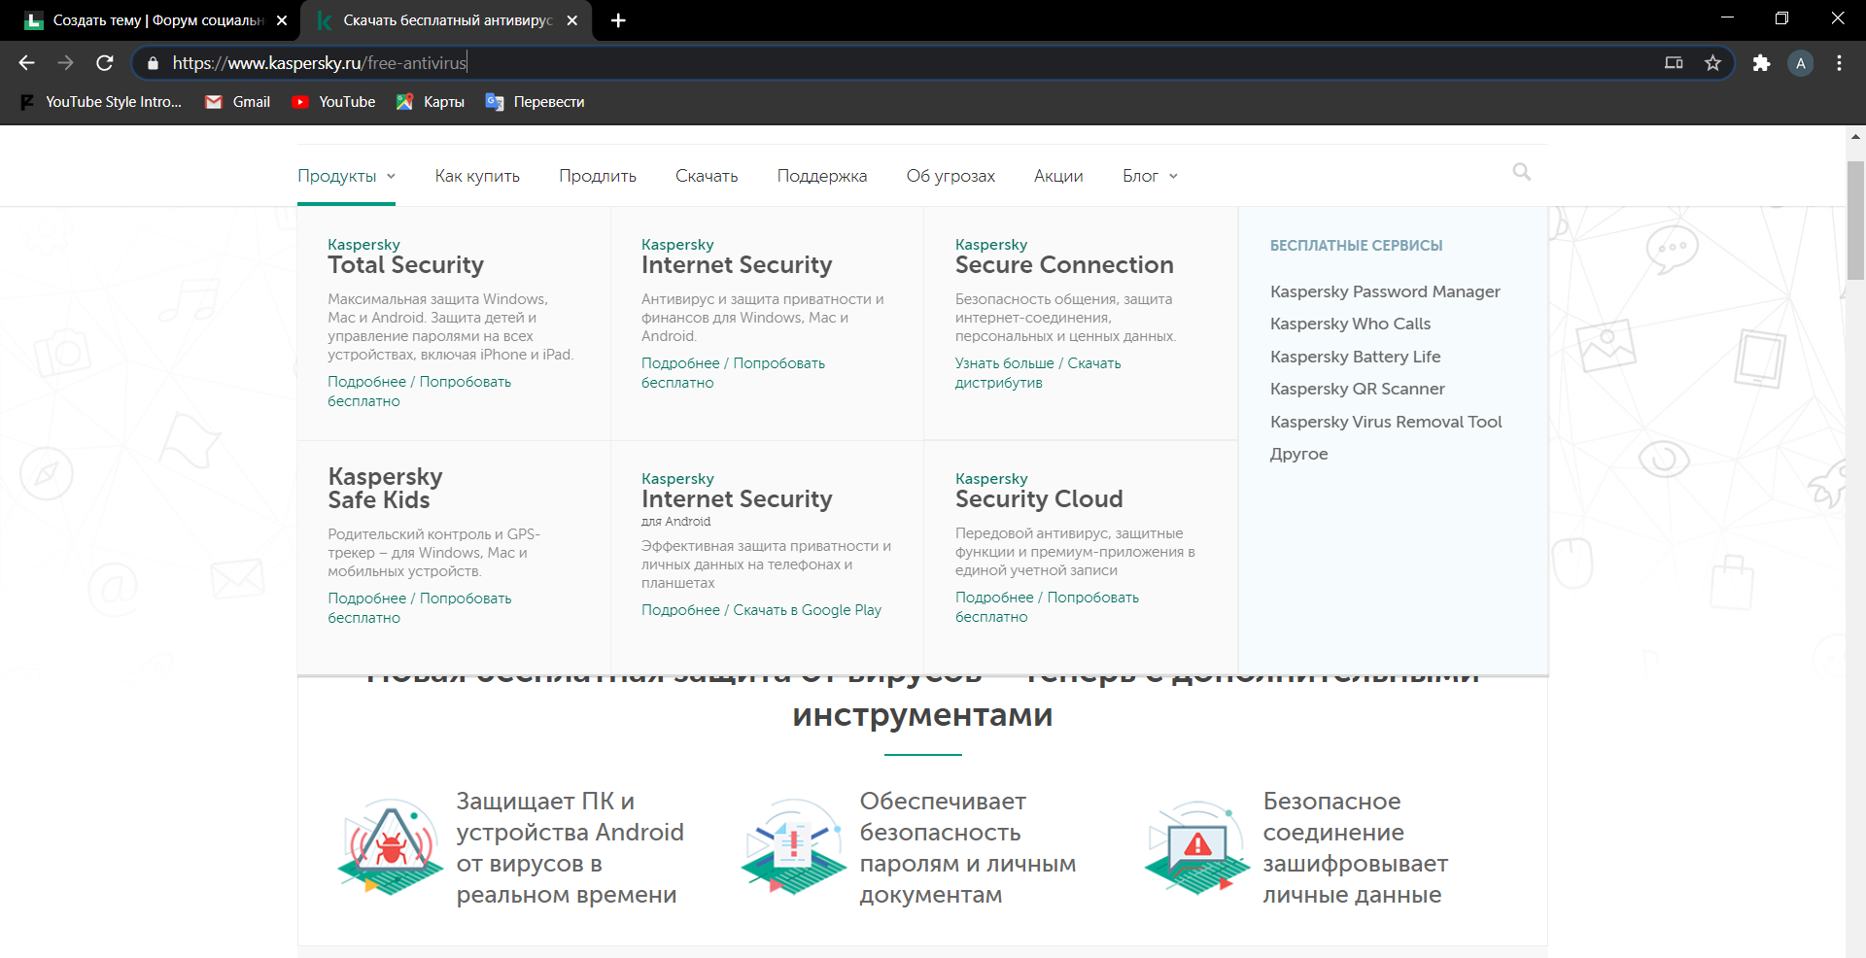Click Попробовать бесплатно under Internet Security for Windows
This screenshot has width=1866, height=958.
tap(733, 373)
